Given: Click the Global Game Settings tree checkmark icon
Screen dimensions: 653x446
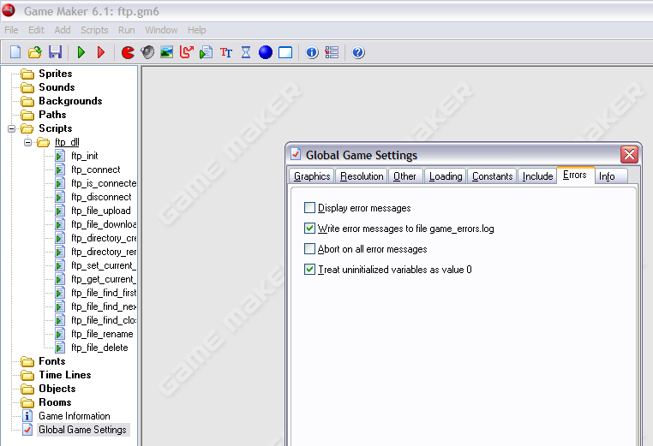Looking at the screenshot, I should 27,430.
